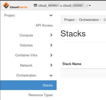Click Project in the breadcrumb
The width and height of the screenshot is (106, 100).
pos(69,20)
